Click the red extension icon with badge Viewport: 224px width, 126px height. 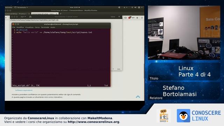130,17
